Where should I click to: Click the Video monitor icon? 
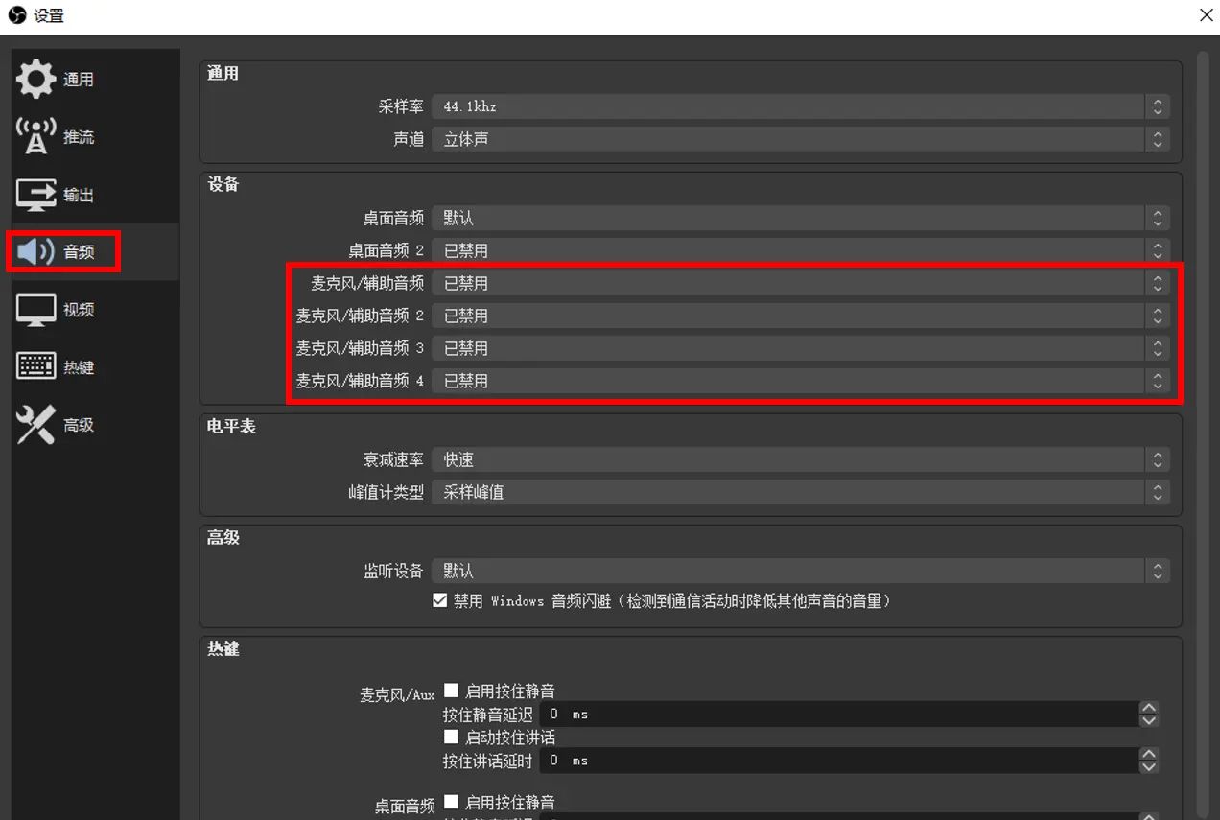[x=35, y=310]
